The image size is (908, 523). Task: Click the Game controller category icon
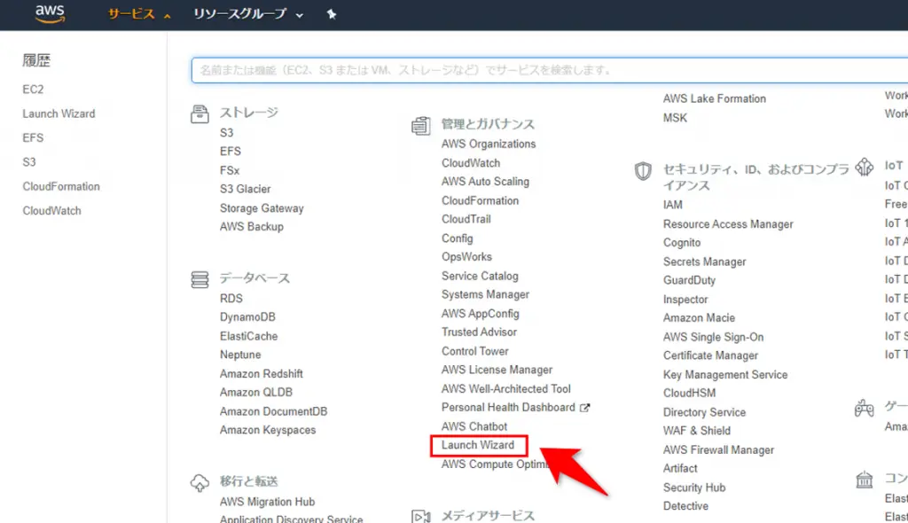coord(864,408)
